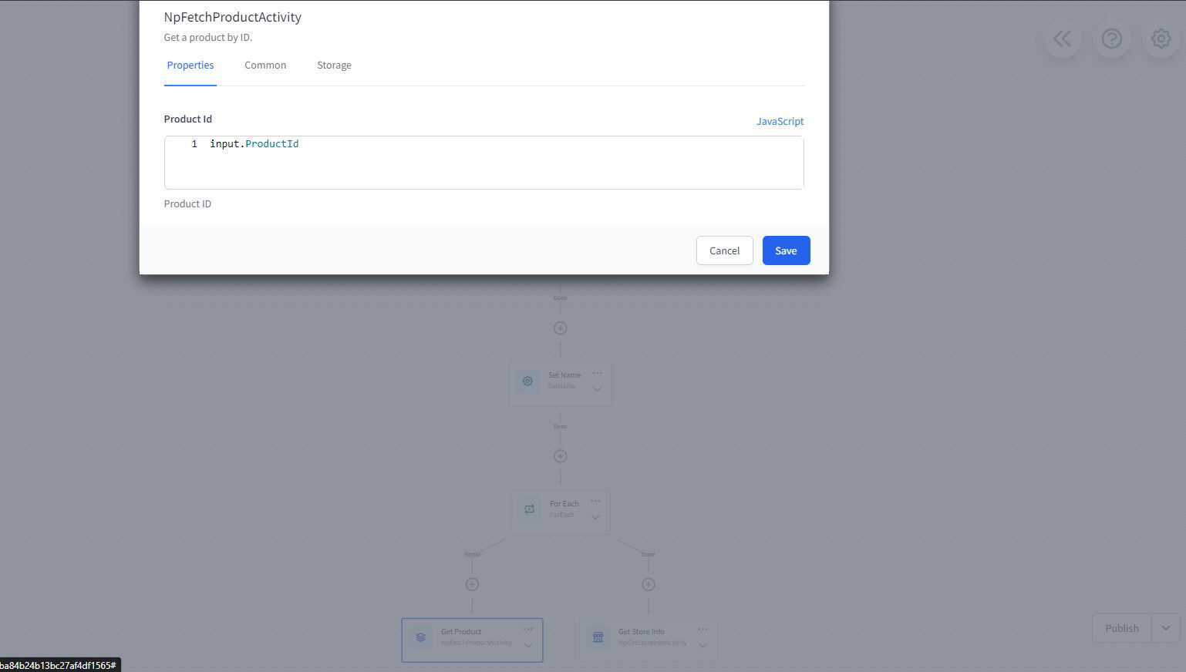Image resolution: width=1186 pixels, height=672 pixels.
Task: Switch to the Common tab
Action: 265,66
